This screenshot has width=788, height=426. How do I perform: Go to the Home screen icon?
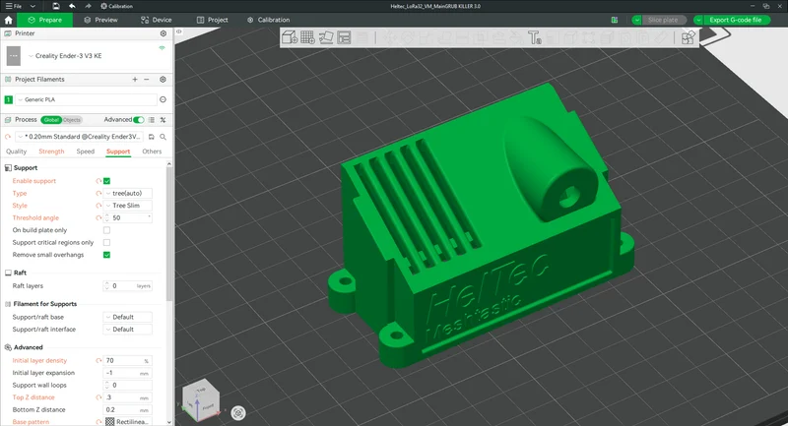[x=9, y=20]
